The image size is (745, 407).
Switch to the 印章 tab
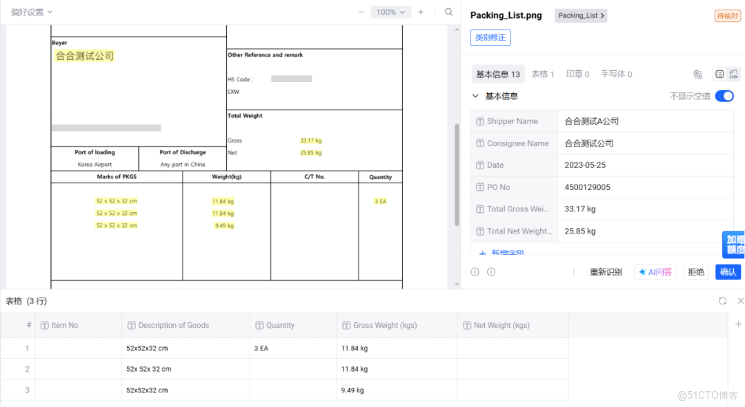[x=577, y=74]
